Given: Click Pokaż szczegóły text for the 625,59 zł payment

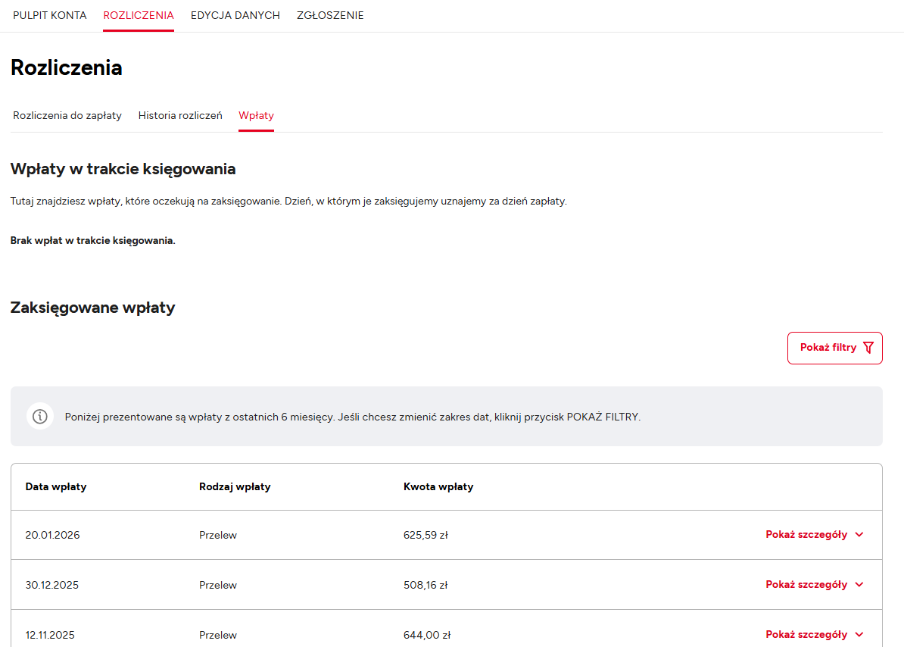Looking at the screenshot, I should point(806,535).
